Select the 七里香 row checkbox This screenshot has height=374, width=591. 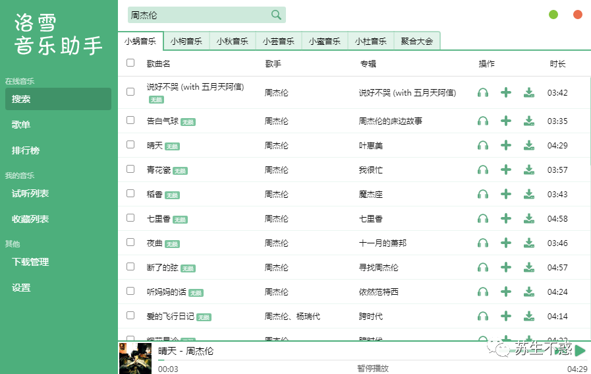130,218
